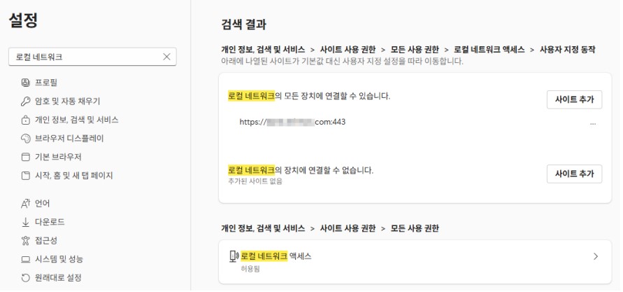
Task: Clear the search box with the X icon
Action: (x=166, y=57)
